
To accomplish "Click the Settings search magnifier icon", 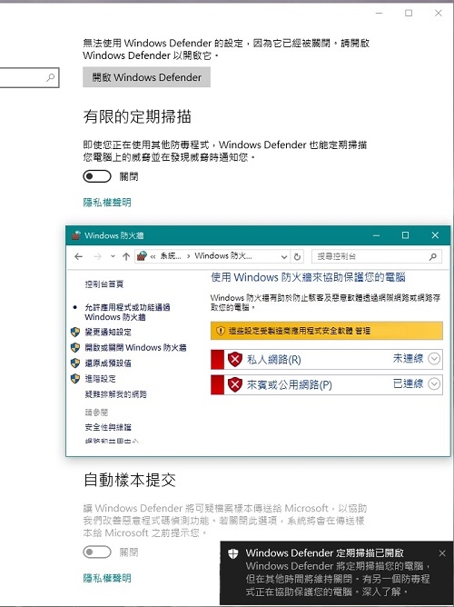I will [50, 77].
